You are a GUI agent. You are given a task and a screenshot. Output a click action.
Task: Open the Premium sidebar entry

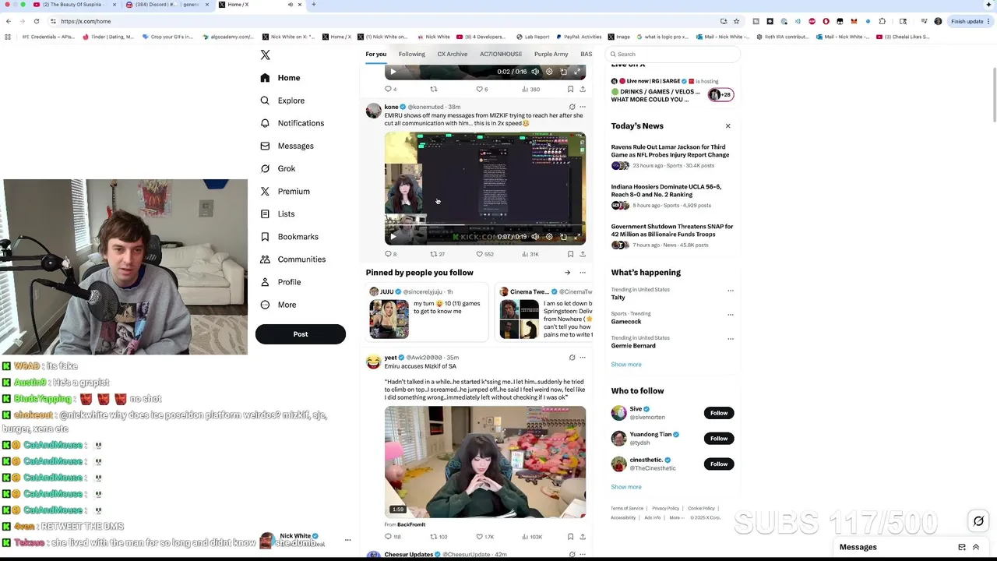(284, 191)
